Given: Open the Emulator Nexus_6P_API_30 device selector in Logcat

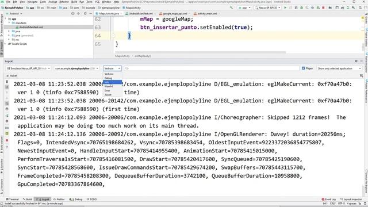Looking at the screenshot, I should (28, 68).
